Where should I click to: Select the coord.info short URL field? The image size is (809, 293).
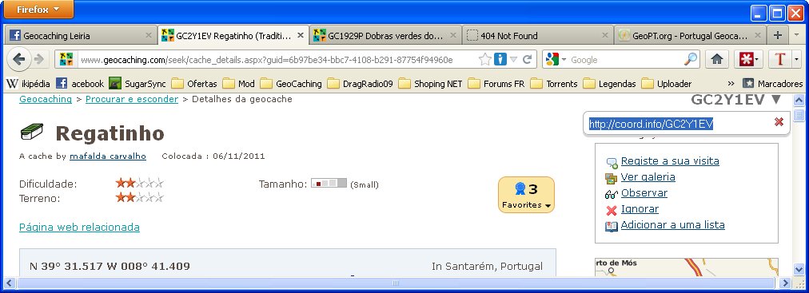pos(652,124)
